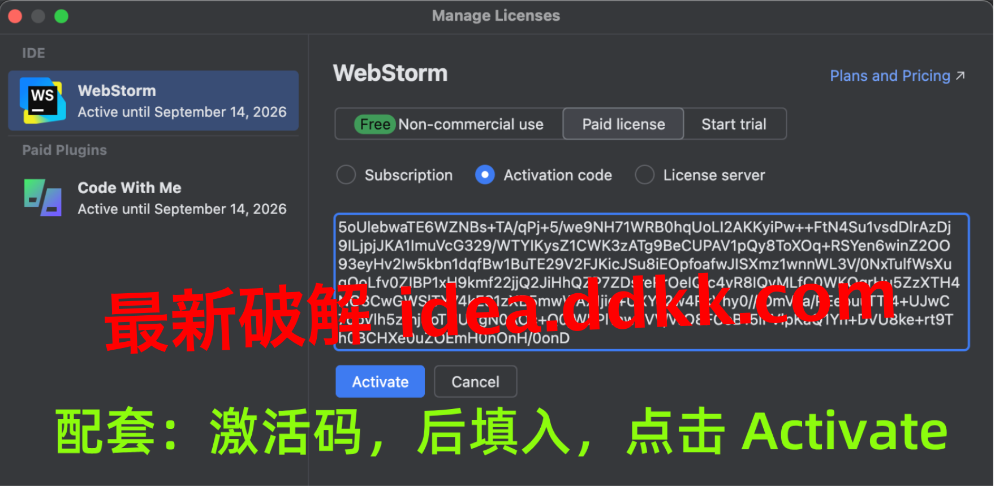Switch to the Paid license tab
The image size is (995, 487).
pyautogui.click(x=623, y=124)
